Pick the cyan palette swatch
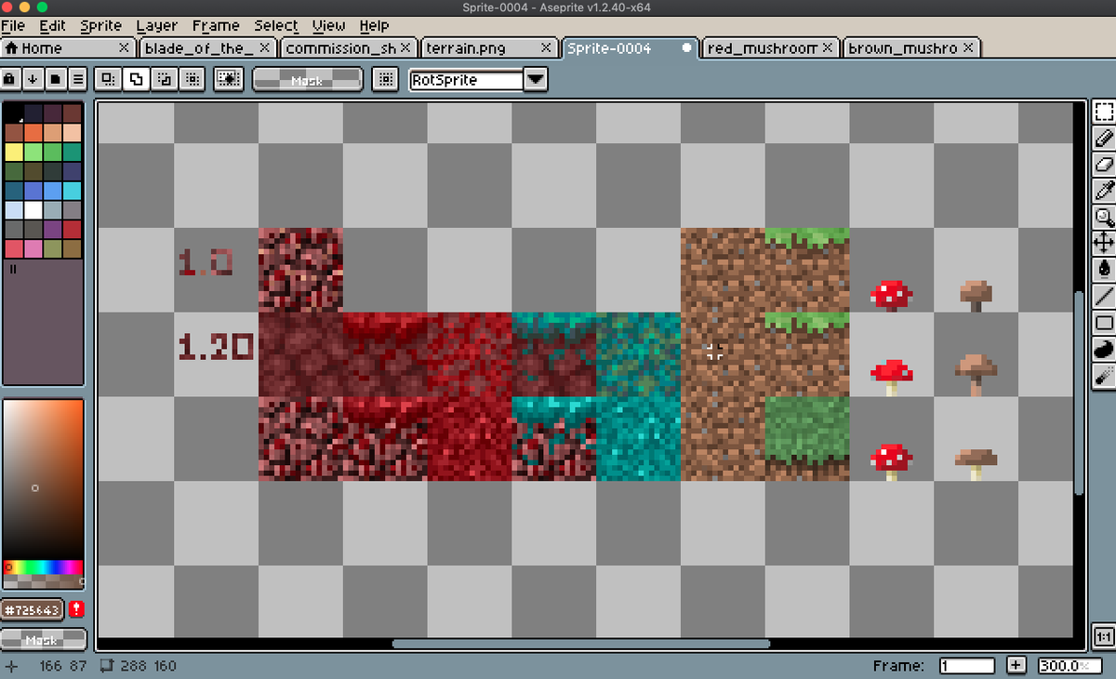Screen dimensions: 1116x679 click(x=73, y=191)
